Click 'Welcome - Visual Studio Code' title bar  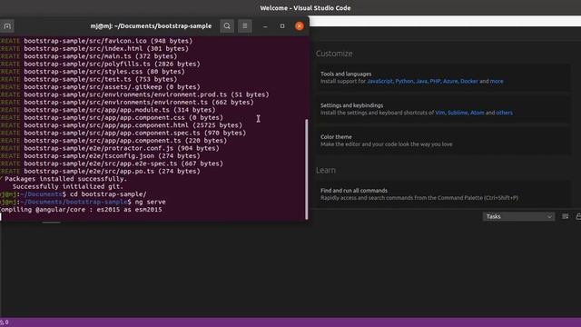point(305,8)
